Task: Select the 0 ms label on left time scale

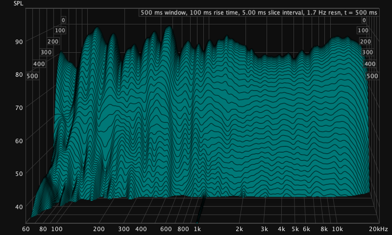Action: click(x=63, y=20)
